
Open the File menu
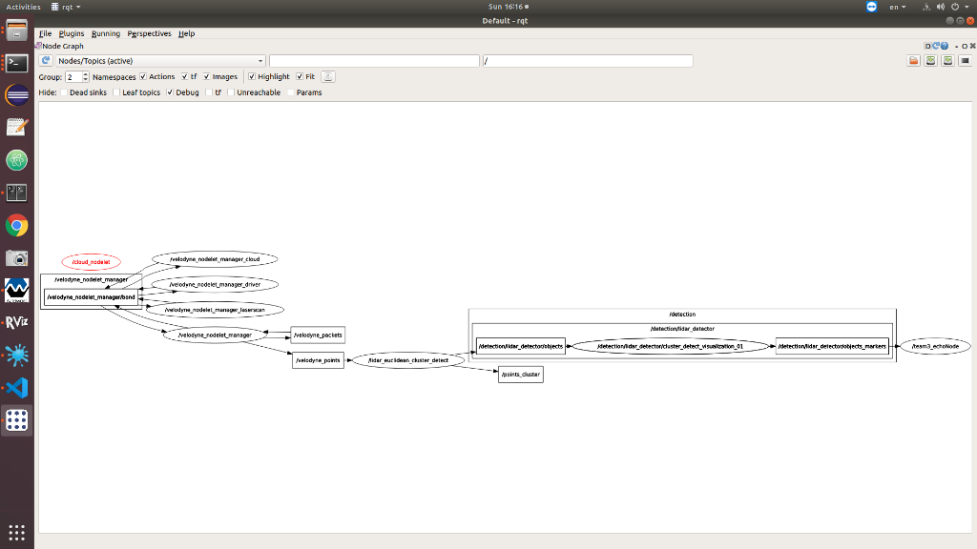(x=46, y=33)
